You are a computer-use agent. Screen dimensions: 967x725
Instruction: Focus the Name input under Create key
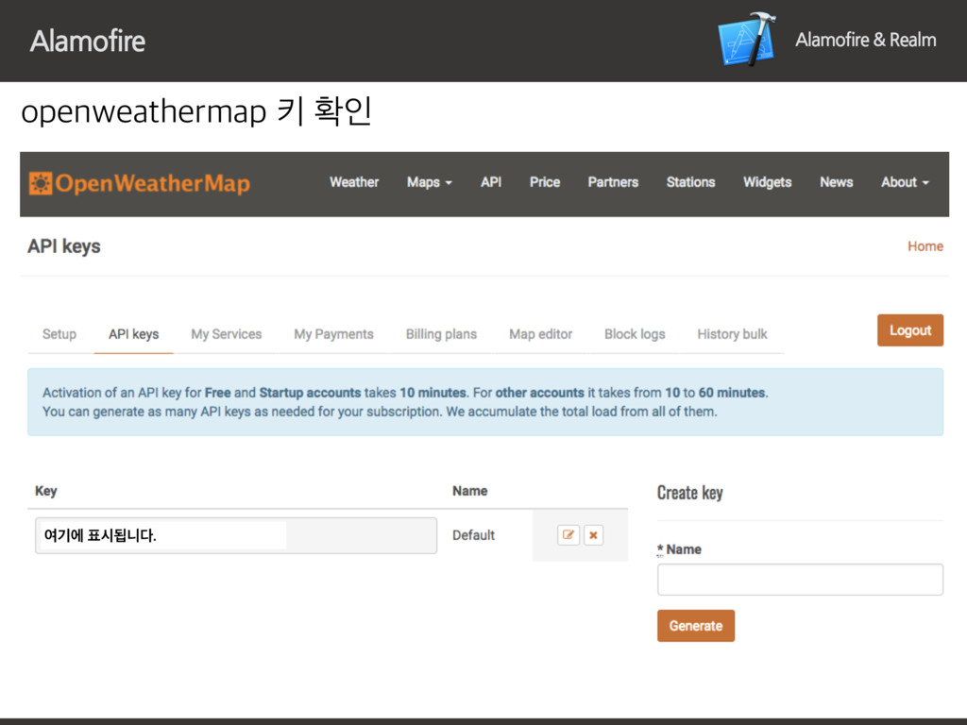pos(800,580)
